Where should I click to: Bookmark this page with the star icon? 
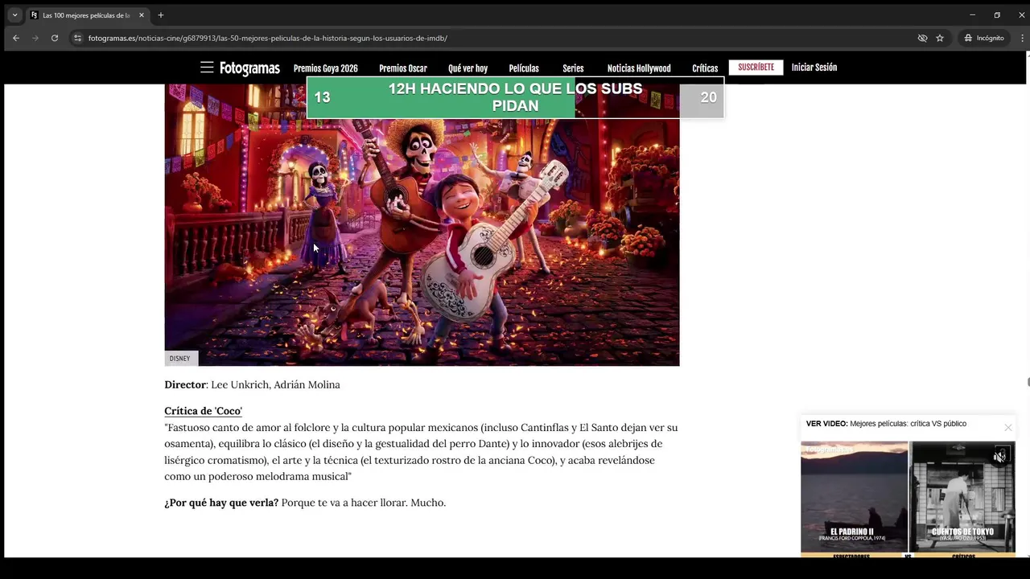tap(940, 38)
